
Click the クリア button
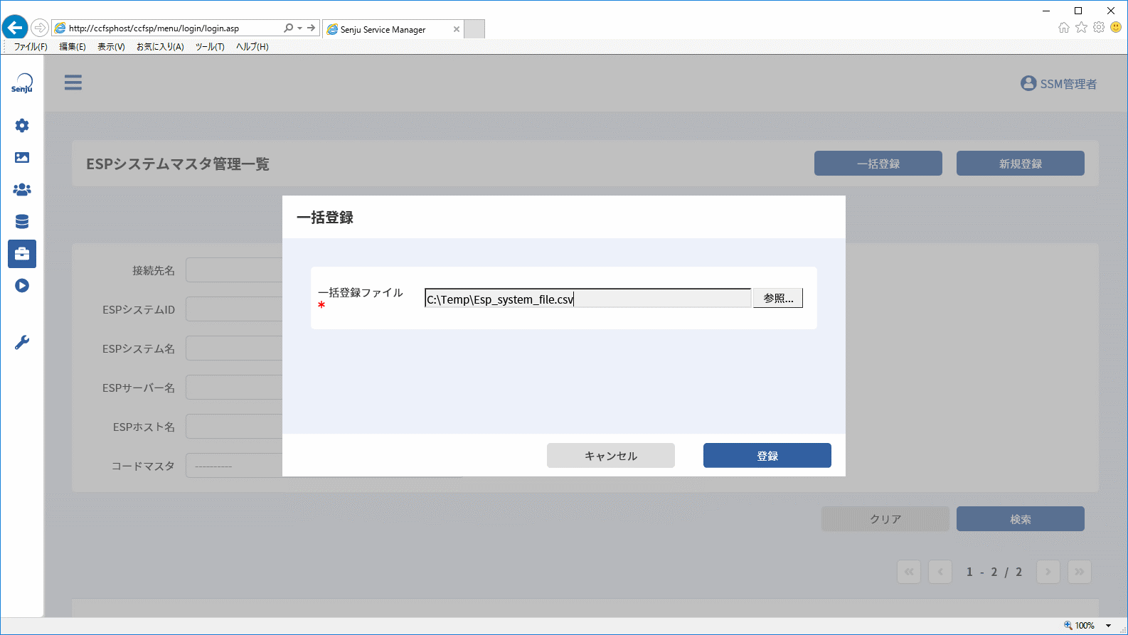click(885, 519)
